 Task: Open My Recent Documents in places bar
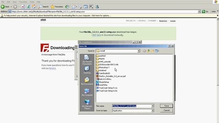pyautogui.click(x=87, y=60)
